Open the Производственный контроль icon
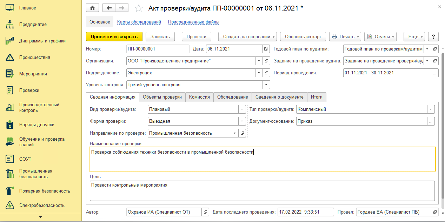 [10, 107]
